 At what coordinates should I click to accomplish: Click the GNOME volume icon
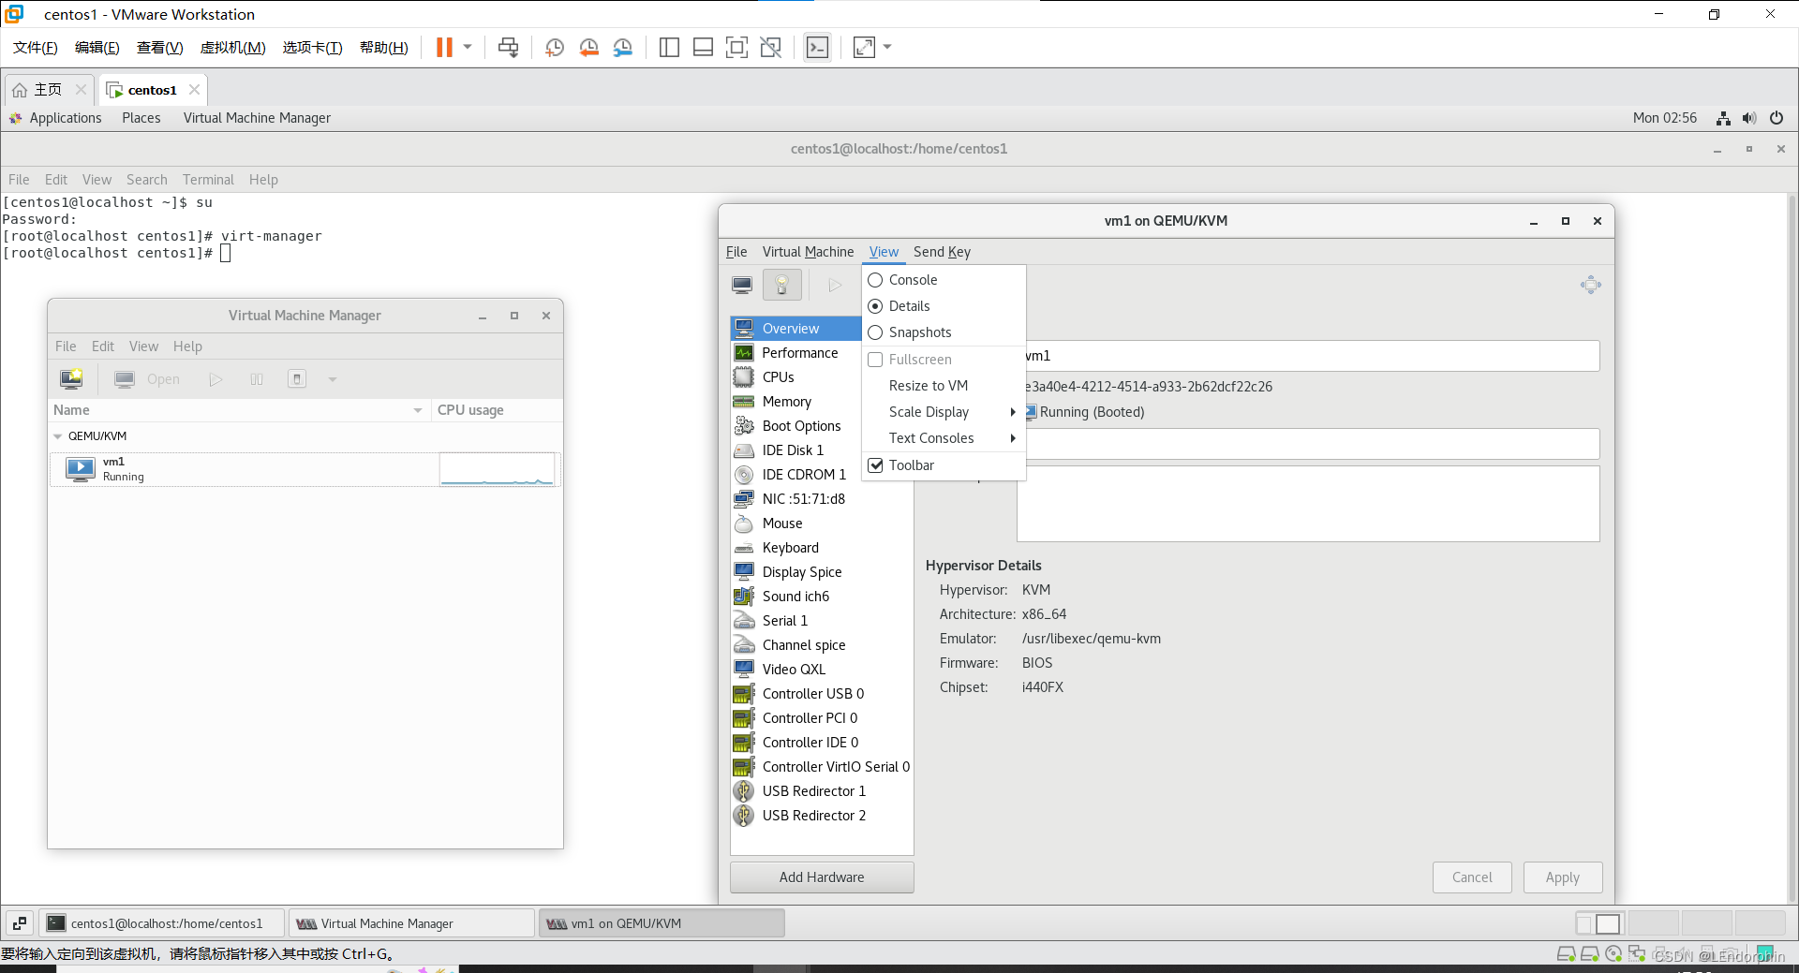(x=1748, y=118)
